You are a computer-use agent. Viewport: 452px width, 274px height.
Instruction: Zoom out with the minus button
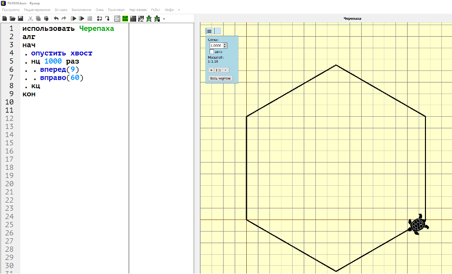[226, 70]
